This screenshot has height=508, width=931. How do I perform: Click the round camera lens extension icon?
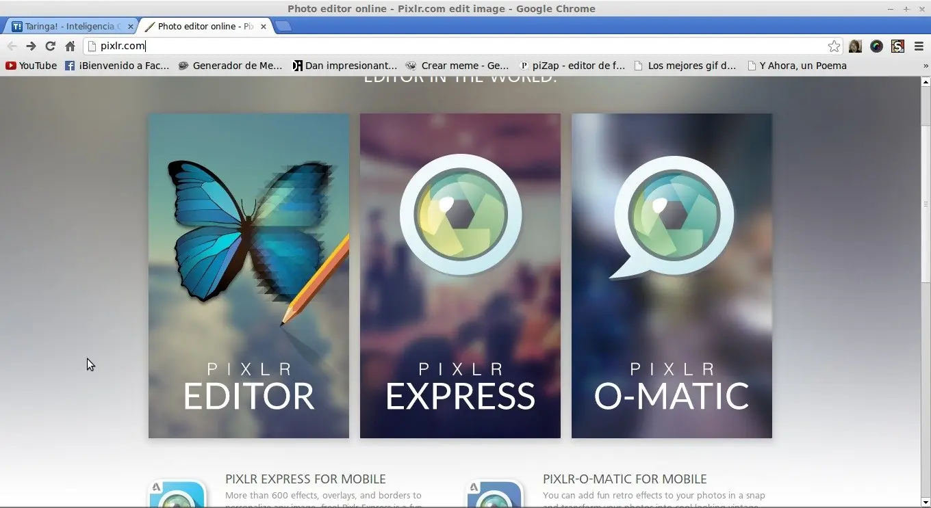tap(876, 46)
